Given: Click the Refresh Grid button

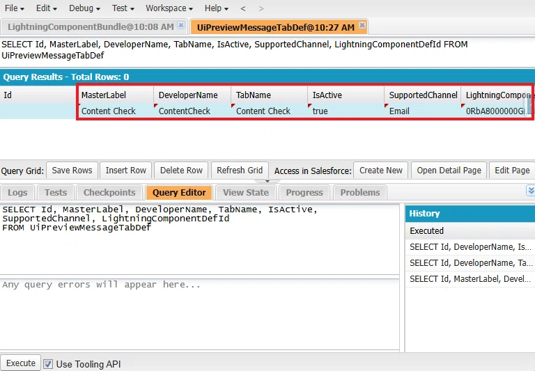Looking at the screenshot, I should coord(240,170).
